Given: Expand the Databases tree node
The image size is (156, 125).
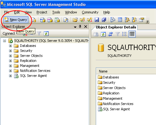Looking at the screenshot, I should click(x=10, y=46).
